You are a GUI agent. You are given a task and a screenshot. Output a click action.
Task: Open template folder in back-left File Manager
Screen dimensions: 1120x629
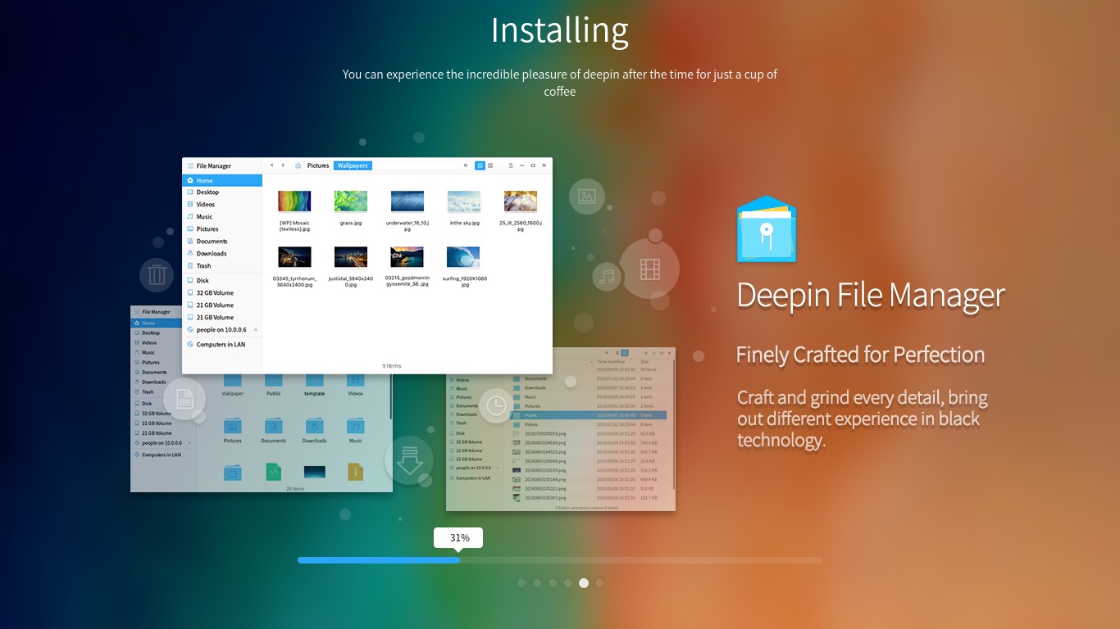click(x=315, y=385)
